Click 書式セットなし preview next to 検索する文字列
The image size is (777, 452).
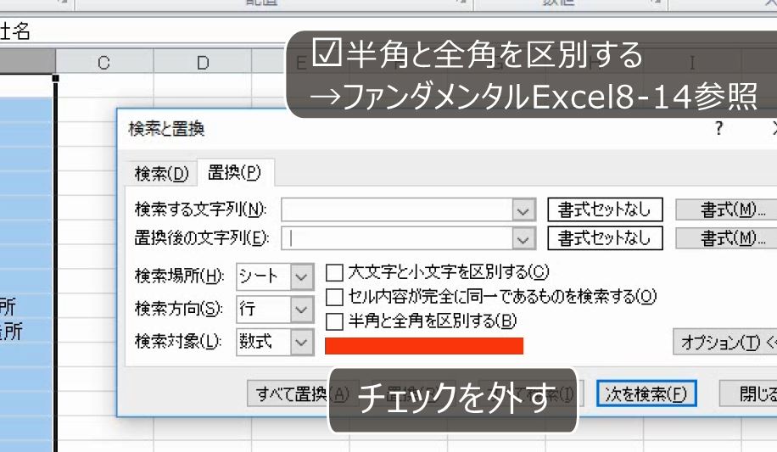coord(605,209)
